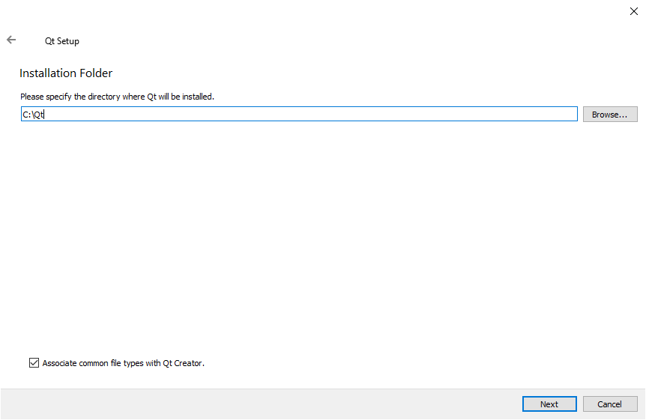
Task: Close the Qt Setup window
Action: coord(634,11)
